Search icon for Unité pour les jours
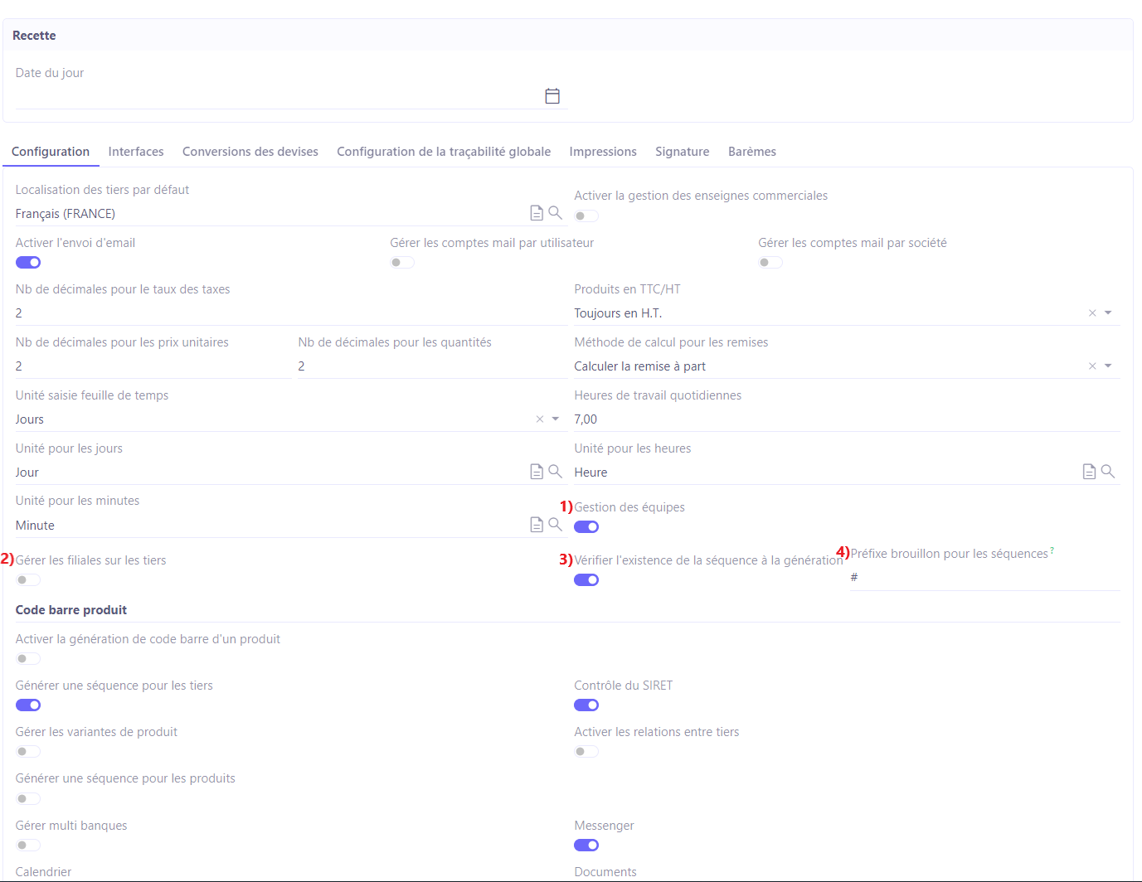Screen dimensions: 1142x882 point(556,472)
